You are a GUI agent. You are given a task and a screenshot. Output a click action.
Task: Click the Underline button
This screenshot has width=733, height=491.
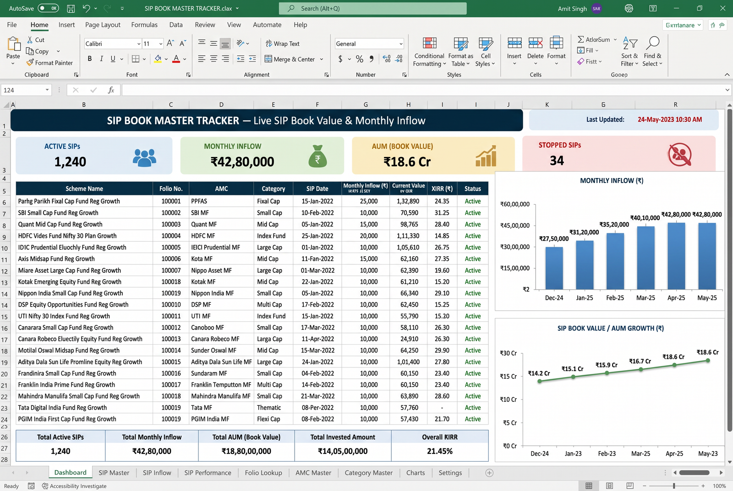click(x=113, y=59)
